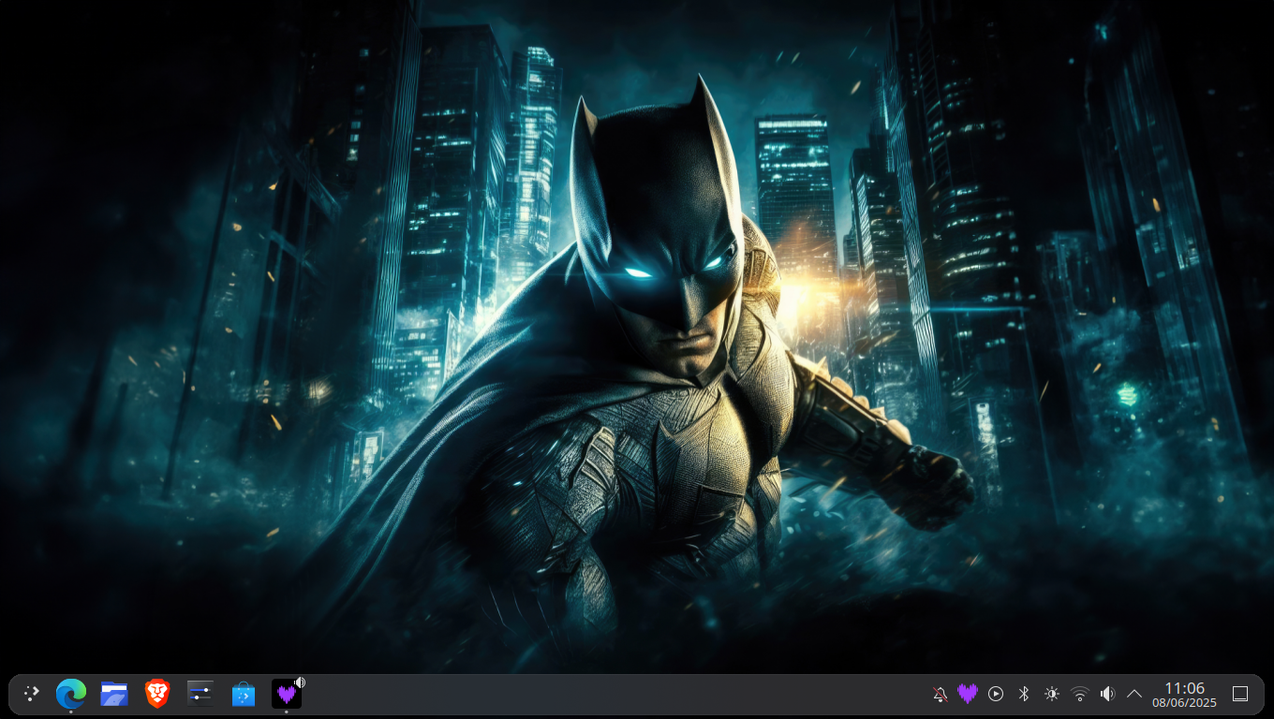Viewport: 1274px width, 719px height.
Task: Switch to the purple heart app in taskbar
Action: point(286,694)
